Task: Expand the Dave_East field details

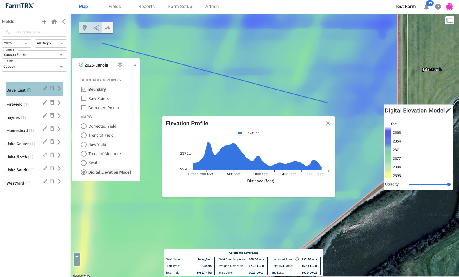Action: click(59, 88)
